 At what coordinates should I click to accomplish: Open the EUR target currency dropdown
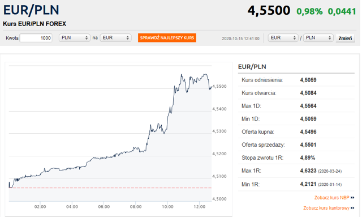pyautogui.click(x=115, y=38)
